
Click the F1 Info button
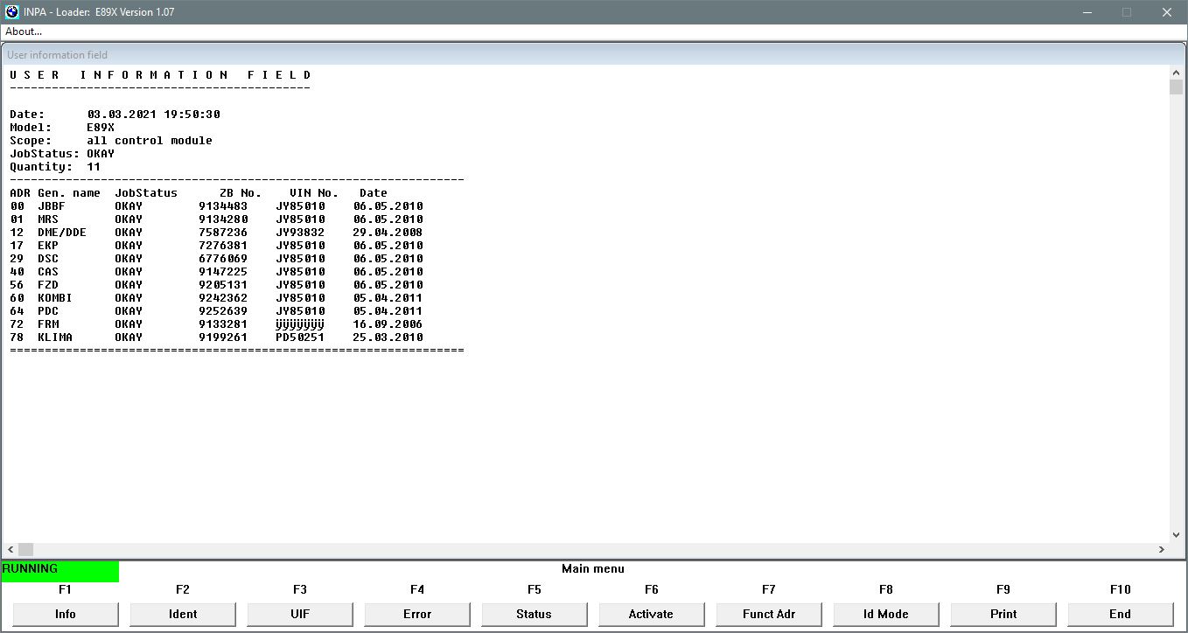click(66, 614)
